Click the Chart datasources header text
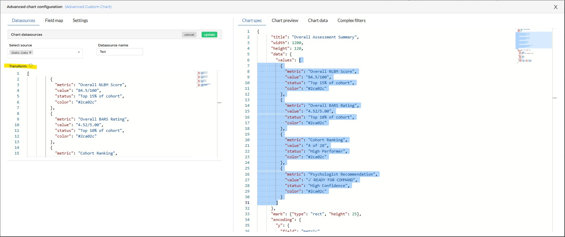Image resolution: width=565 pixels, height=237 pixels. tap(27, 35)
